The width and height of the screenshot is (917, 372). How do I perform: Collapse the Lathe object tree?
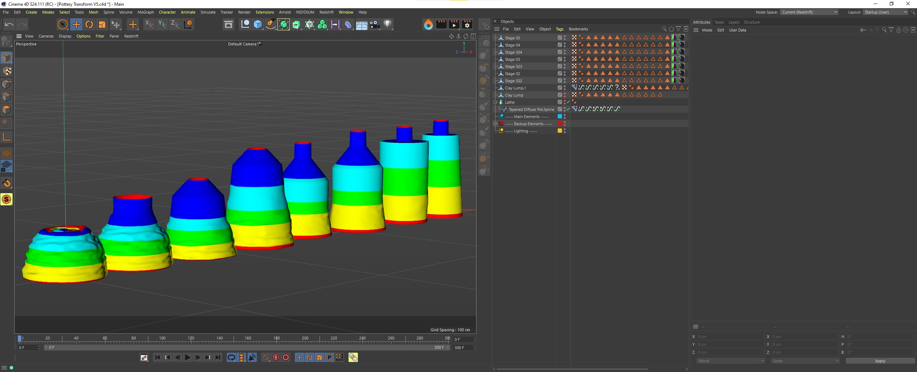pyautogui.click(x=496, y=102)
